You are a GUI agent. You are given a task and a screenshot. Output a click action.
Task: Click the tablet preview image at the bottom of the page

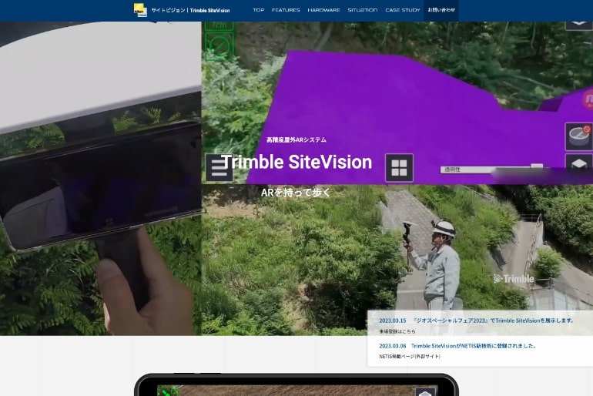(x=296, y=385)
